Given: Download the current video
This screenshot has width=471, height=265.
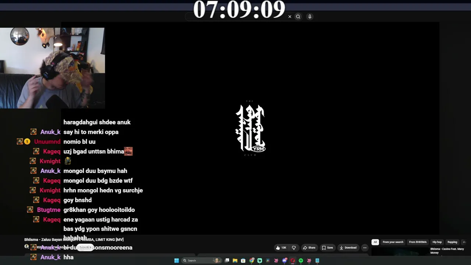Looking at the screenshot, I should (x=348, y=248).
